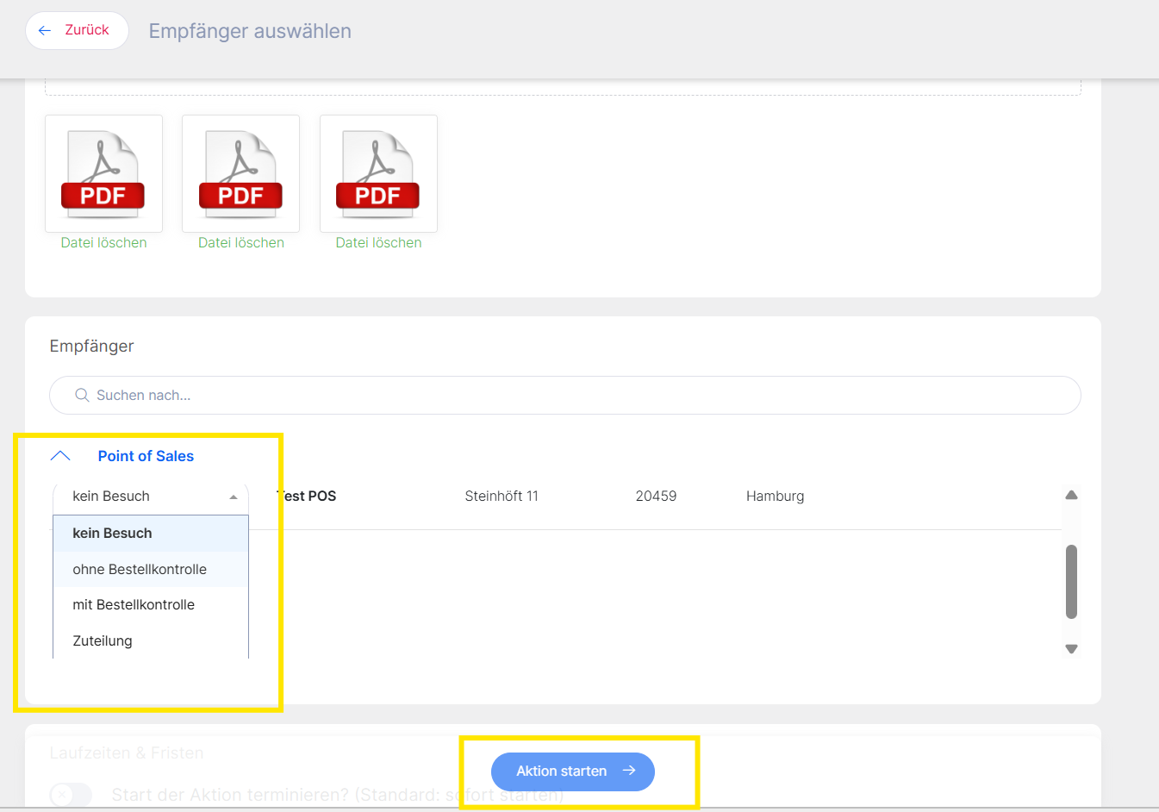Select the highlighted kein Besuch option
The height and width of the screenshot is (812, 1159).
click(x=151, y=534)
